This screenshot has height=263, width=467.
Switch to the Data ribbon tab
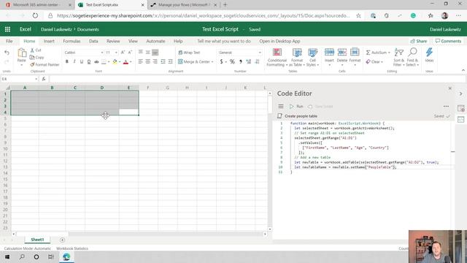click(93, 41)
